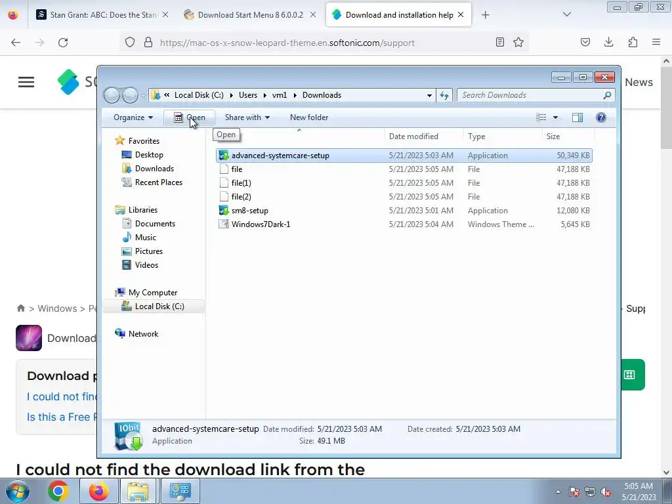Switch to Stan Grant ABC tab

coord(103,14)
